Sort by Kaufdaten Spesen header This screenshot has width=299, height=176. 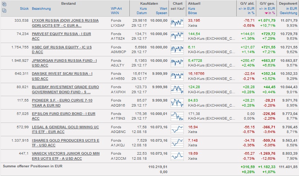pyautogui.click(x=162, y=13)
